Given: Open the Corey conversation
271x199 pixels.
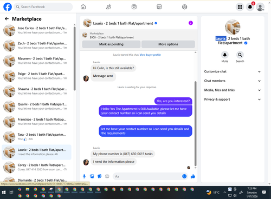Looking at the screenshot, I should click(37, 167).
